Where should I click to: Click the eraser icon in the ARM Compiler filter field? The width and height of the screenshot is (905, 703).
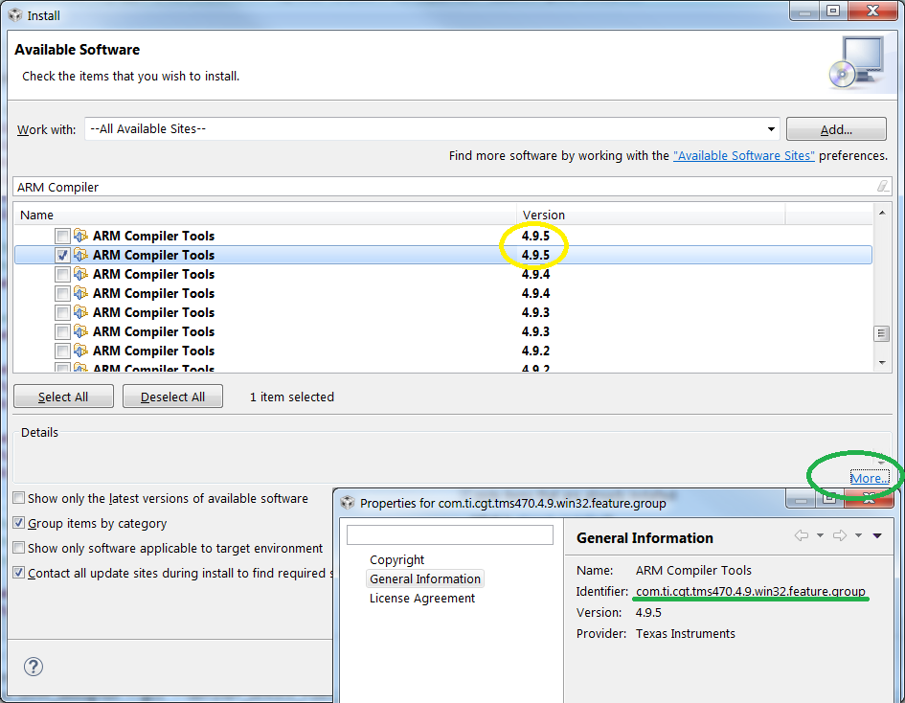click(x=882, y=186)
